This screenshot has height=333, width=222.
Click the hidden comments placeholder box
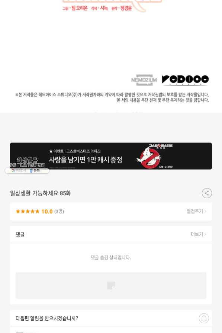(x=111, y=285)
